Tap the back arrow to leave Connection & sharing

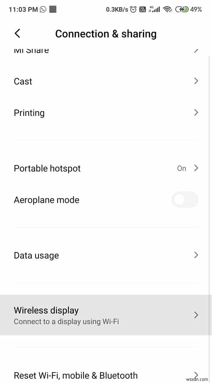17,33
